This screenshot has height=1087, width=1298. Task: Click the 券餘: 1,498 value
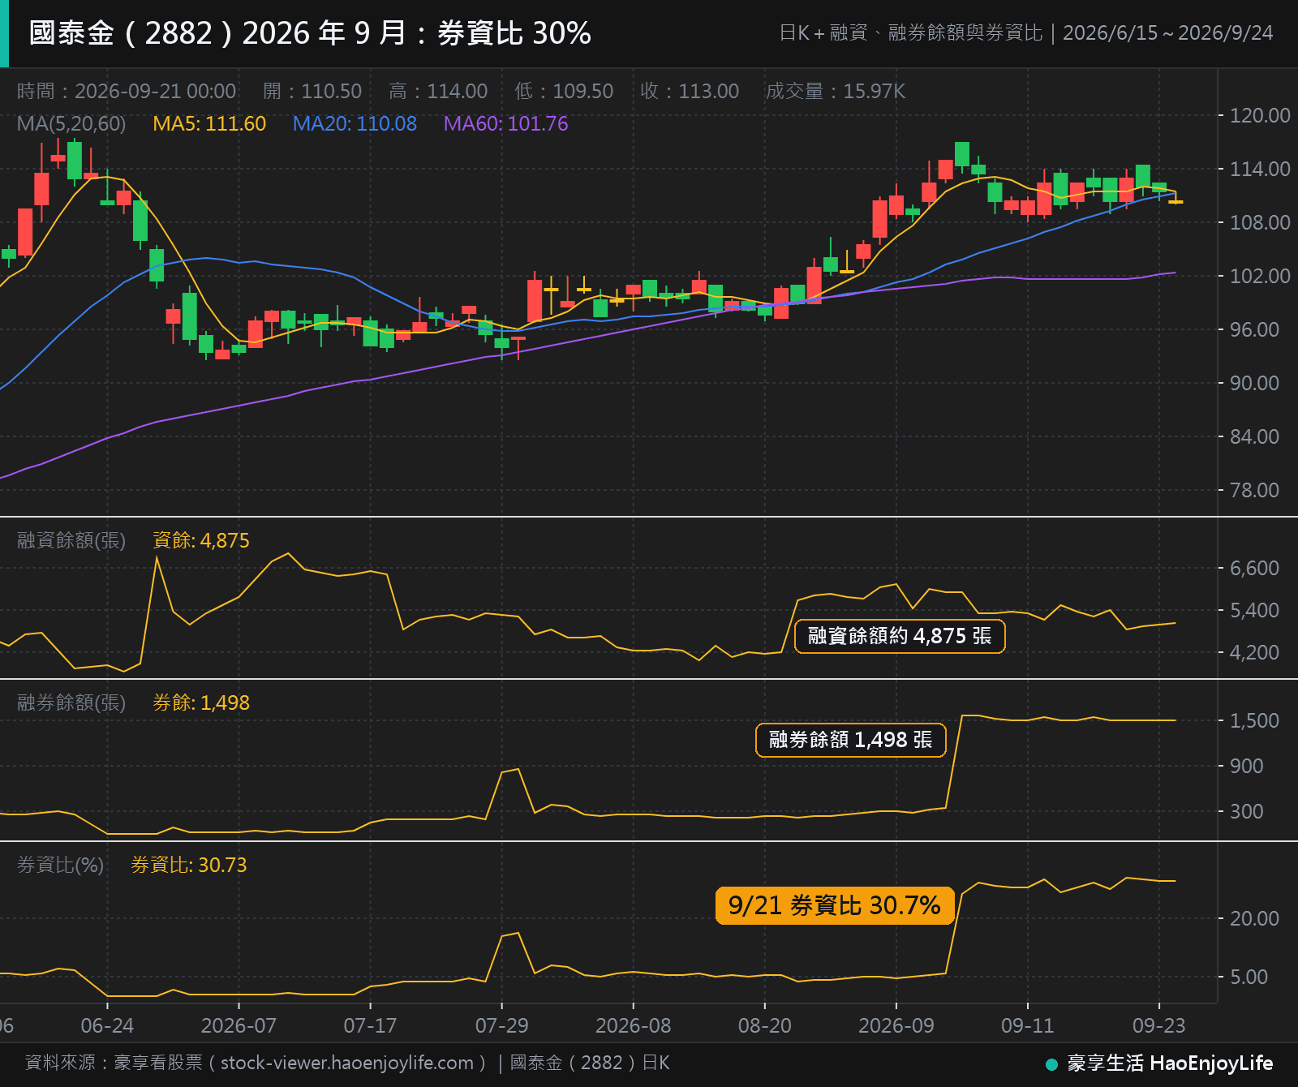[x=201, y=702]
